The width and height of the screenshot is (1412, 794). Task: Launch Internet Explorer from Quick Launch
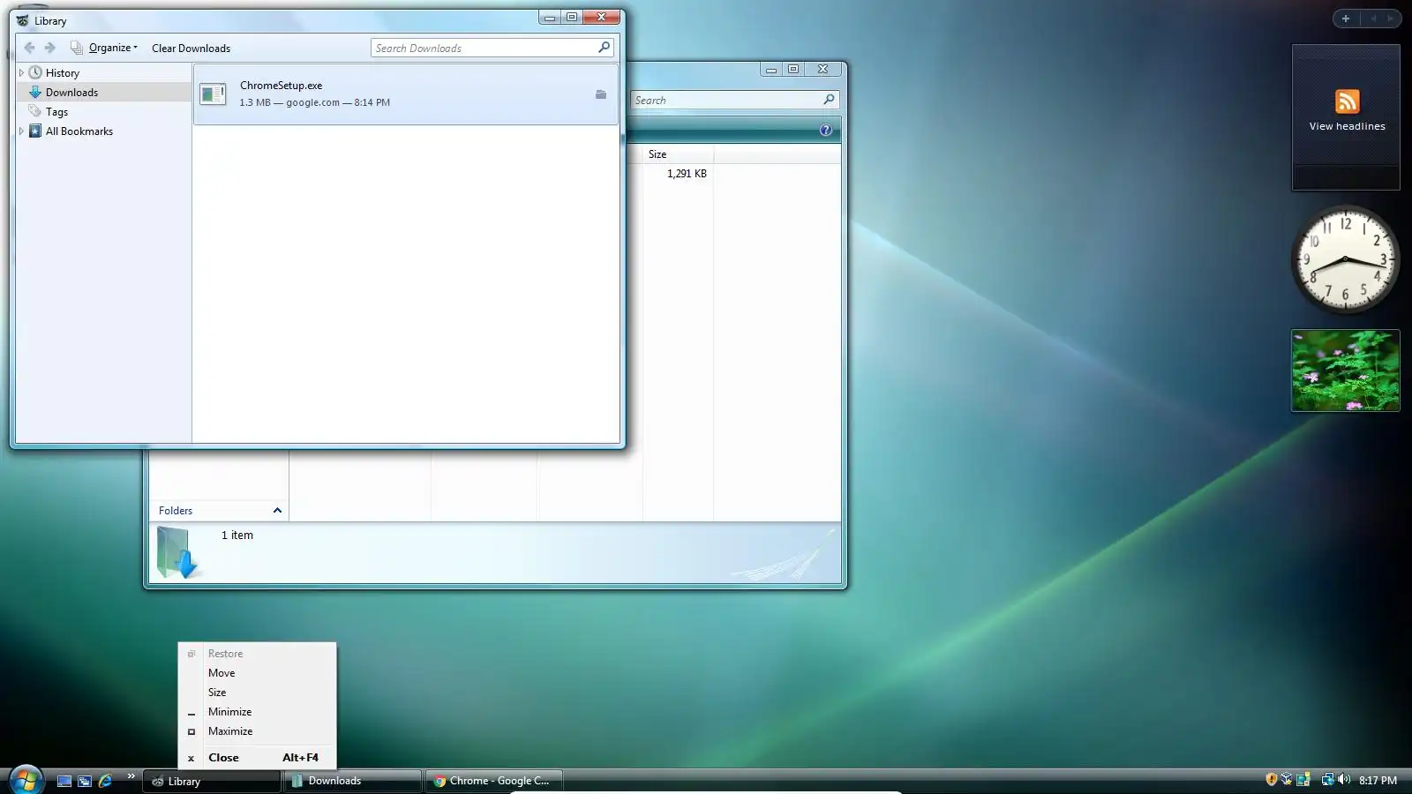(105, 781)
